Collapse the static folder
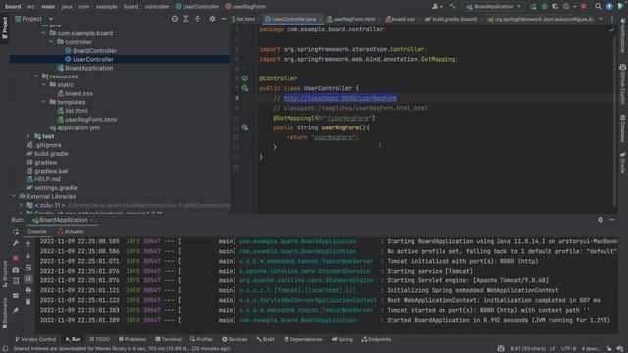Viewport: 628px width, 353px height. point(44,85)
